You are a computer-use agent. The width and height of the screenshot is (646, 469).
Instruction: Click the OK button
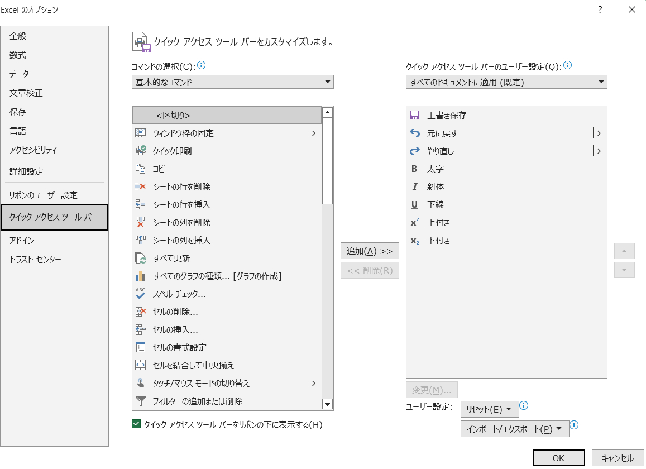pos(559,458)
